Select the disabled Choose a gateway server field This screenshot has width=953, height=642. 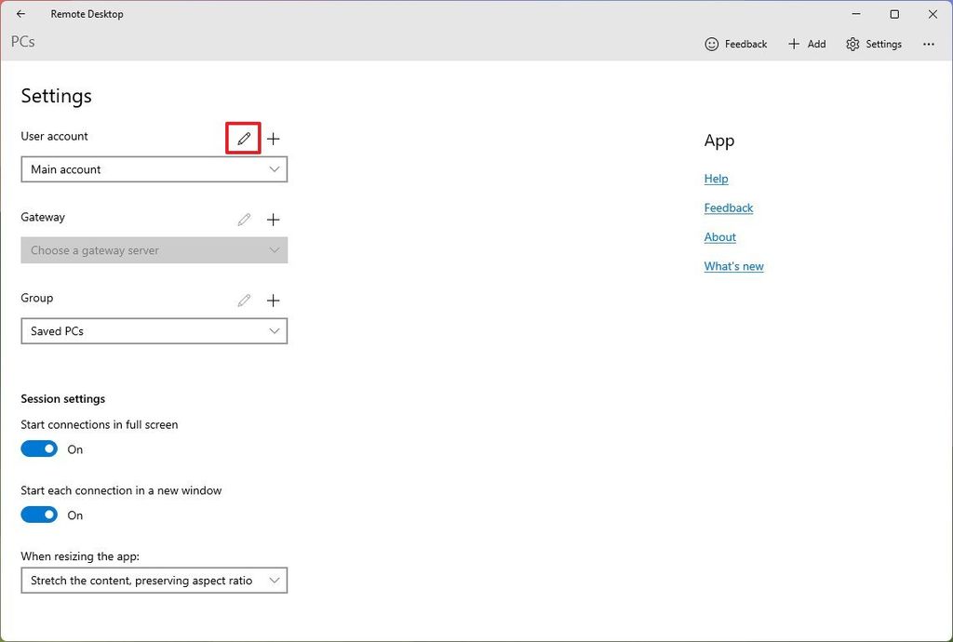pyautogui.click(x=154, y=249)
